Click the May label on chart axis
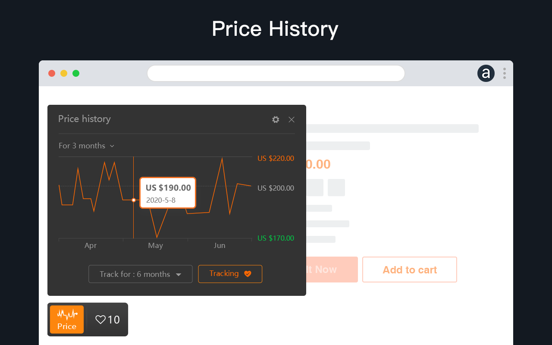The height and width of the screenshot is (345, 552). [x=155, y=245]
